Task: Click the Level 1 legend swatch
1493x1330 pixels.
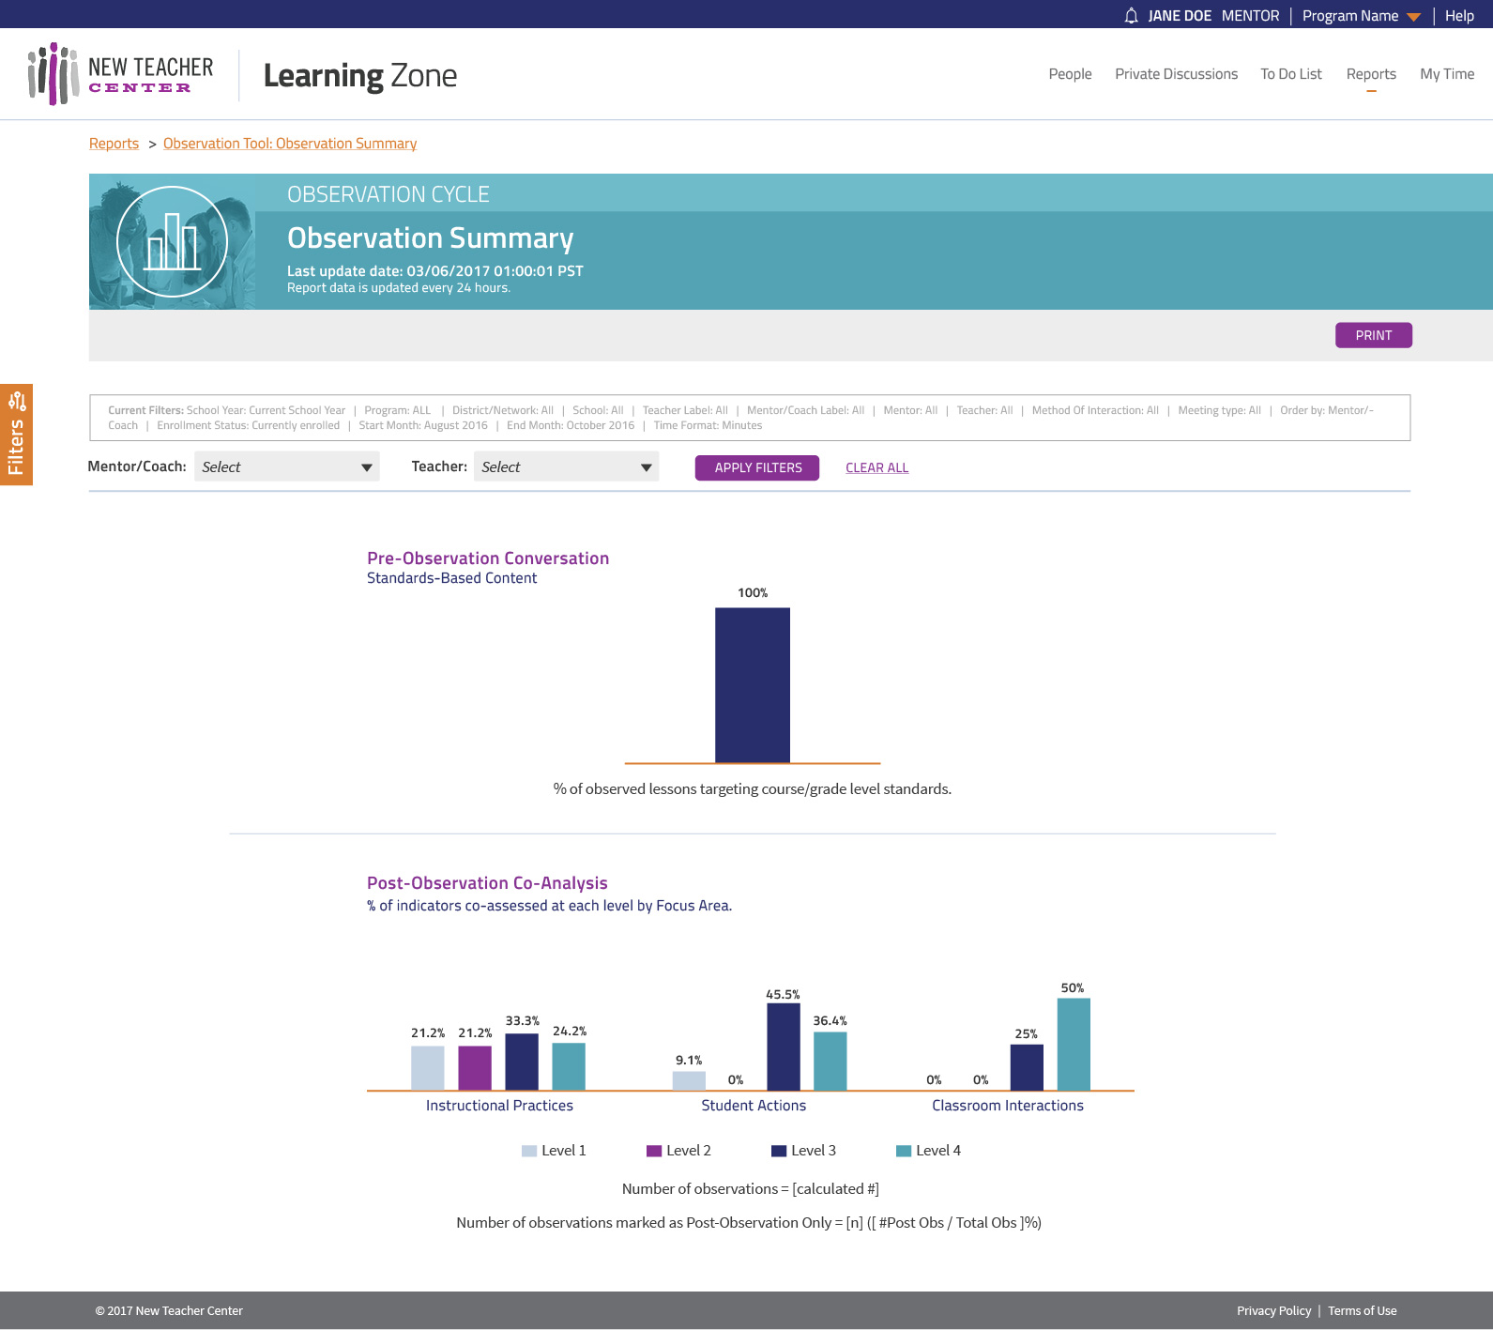Action: (529, 1151)
